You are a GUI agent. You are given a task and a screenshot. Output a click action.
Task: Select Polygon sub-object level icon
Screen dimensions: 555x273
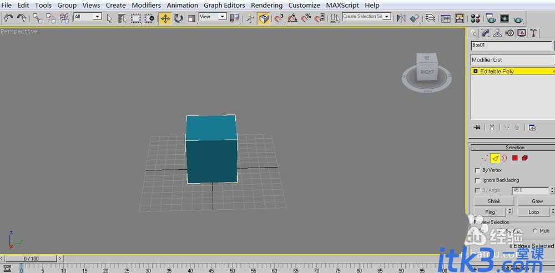tap(515, 158)
